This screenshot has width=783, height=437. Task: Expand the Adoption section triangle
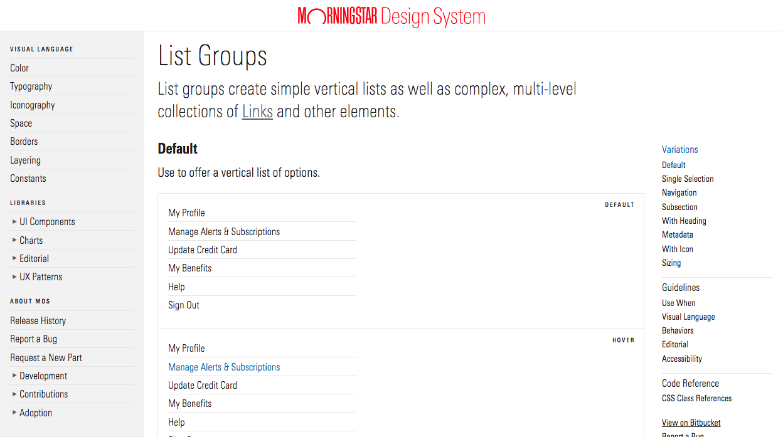tap(14, 413)
